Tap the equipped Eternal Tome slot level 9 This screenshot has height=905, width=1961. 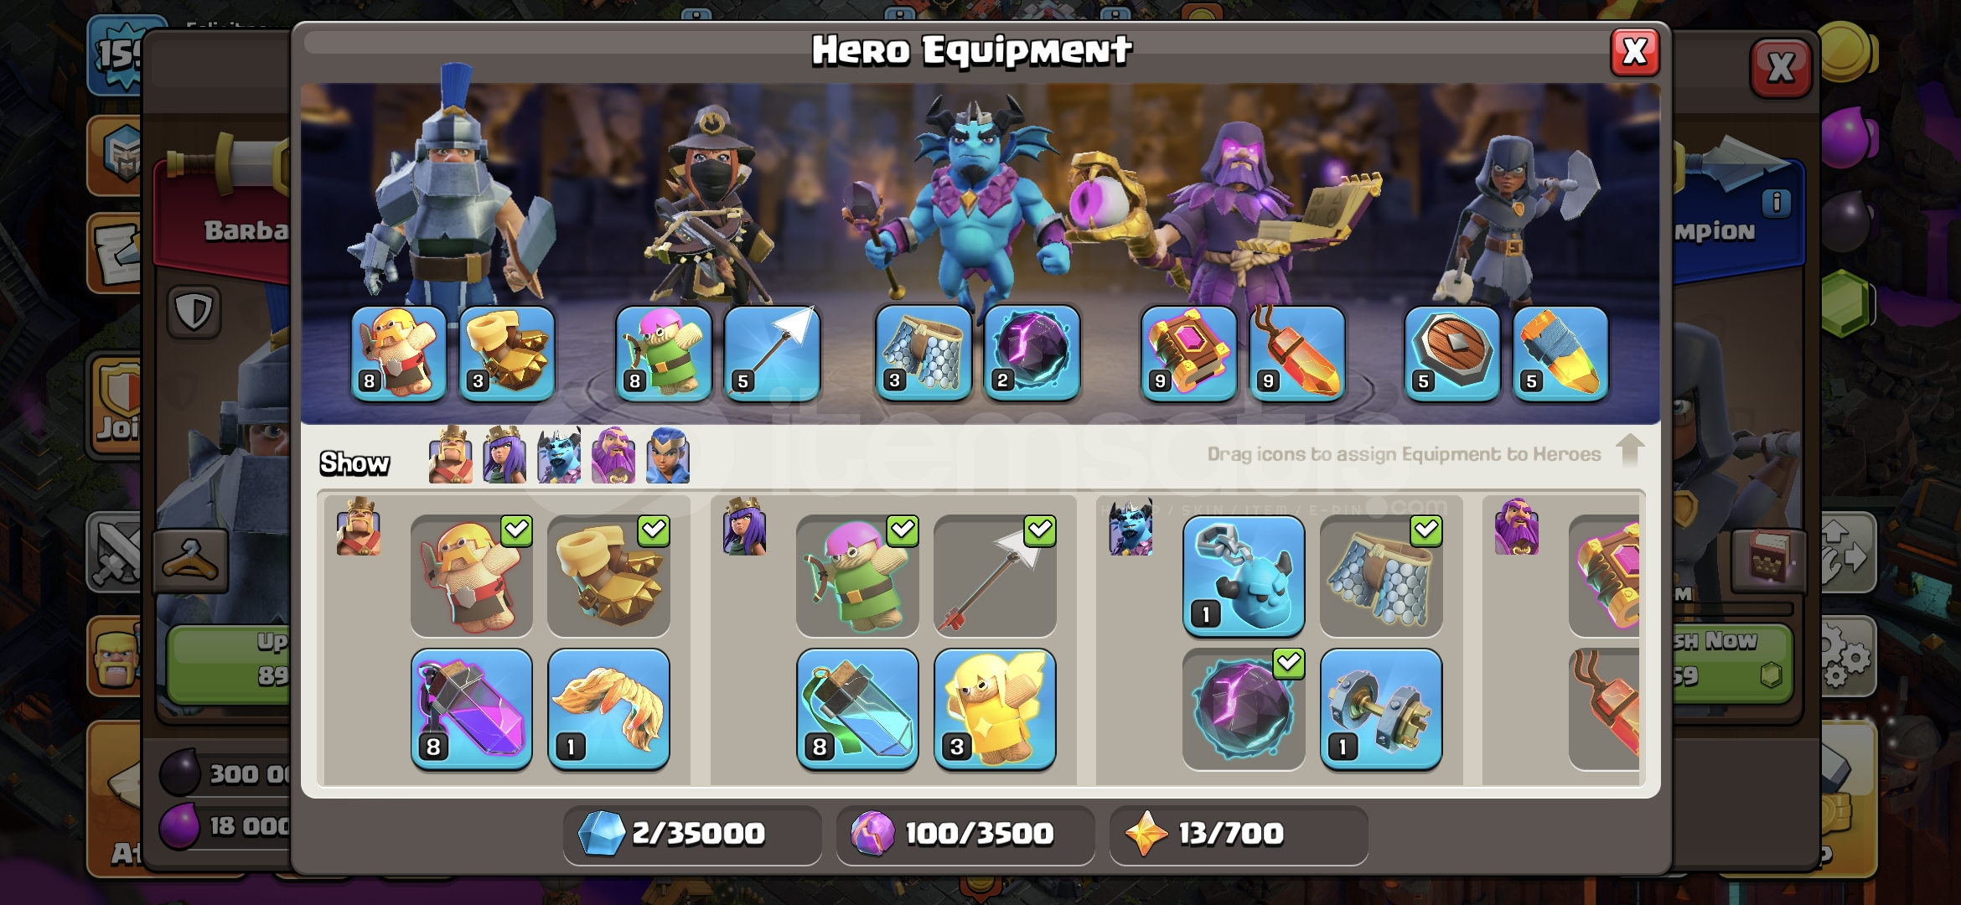pyautogui.click(x=1189, y=354)
